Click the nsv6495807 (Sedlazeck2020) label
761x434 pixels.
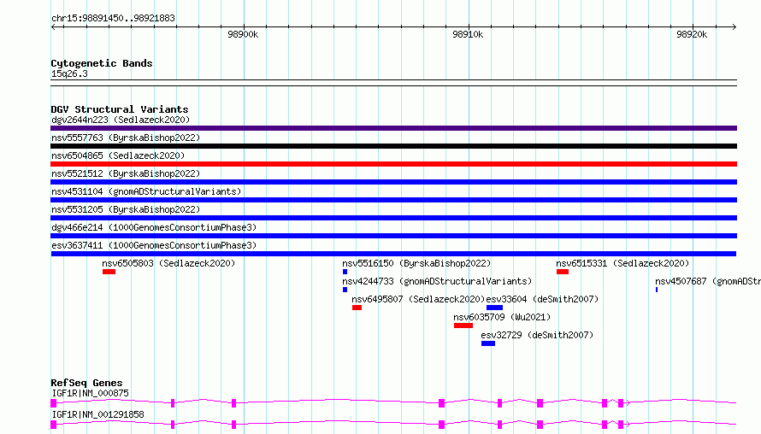click(x=418, y=299)
